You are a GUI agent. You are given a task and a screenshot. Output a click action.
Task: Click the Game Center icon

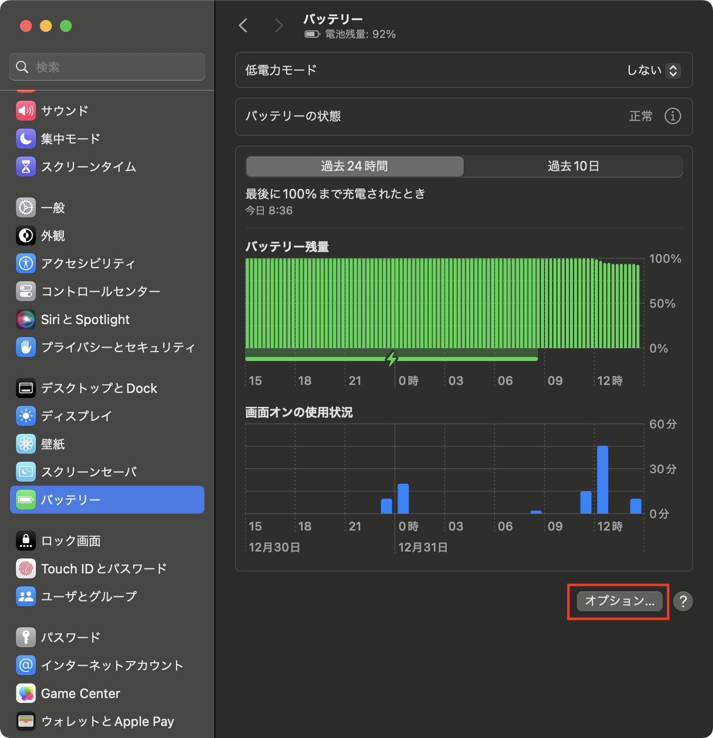click(x=26, y=693)
